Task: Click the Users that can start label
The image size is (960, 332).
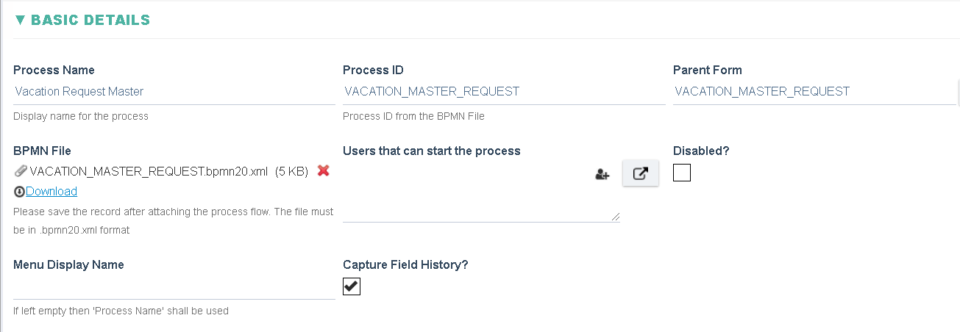Action: click(x=432, y=151)
